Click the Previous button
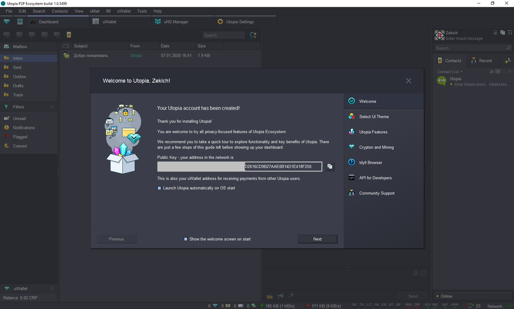Image resolution: width=514 pixels, height=309 pixels. (117, 239)
